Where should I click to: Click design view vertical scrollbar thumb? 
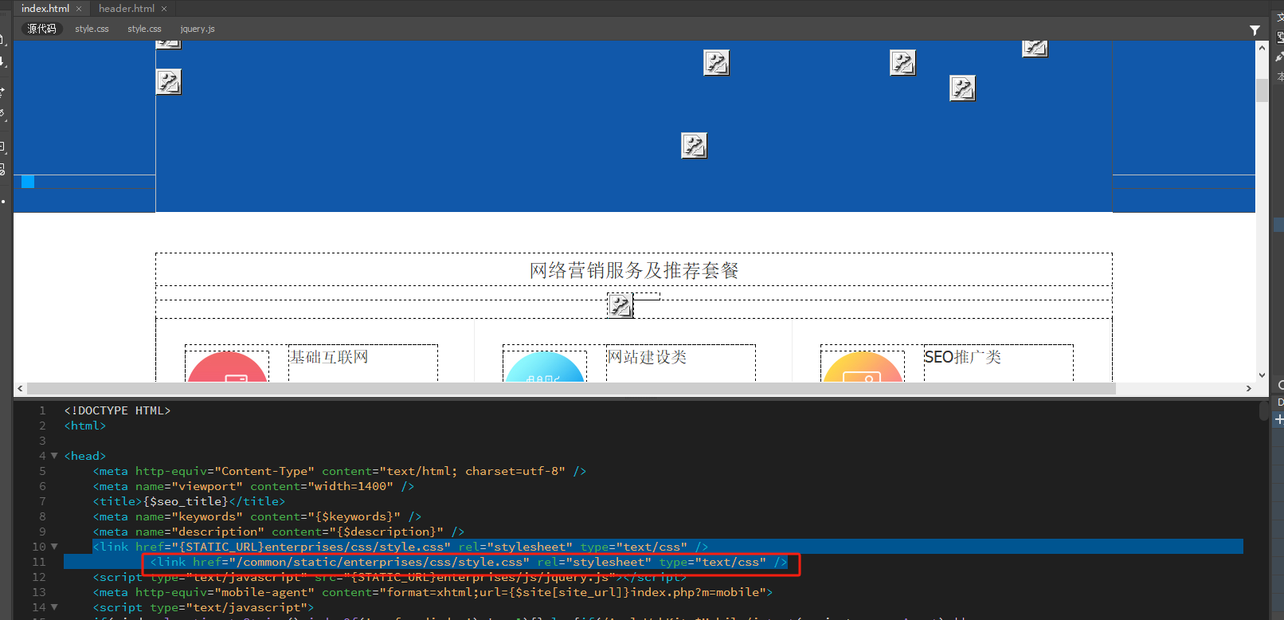point(1262,90)
